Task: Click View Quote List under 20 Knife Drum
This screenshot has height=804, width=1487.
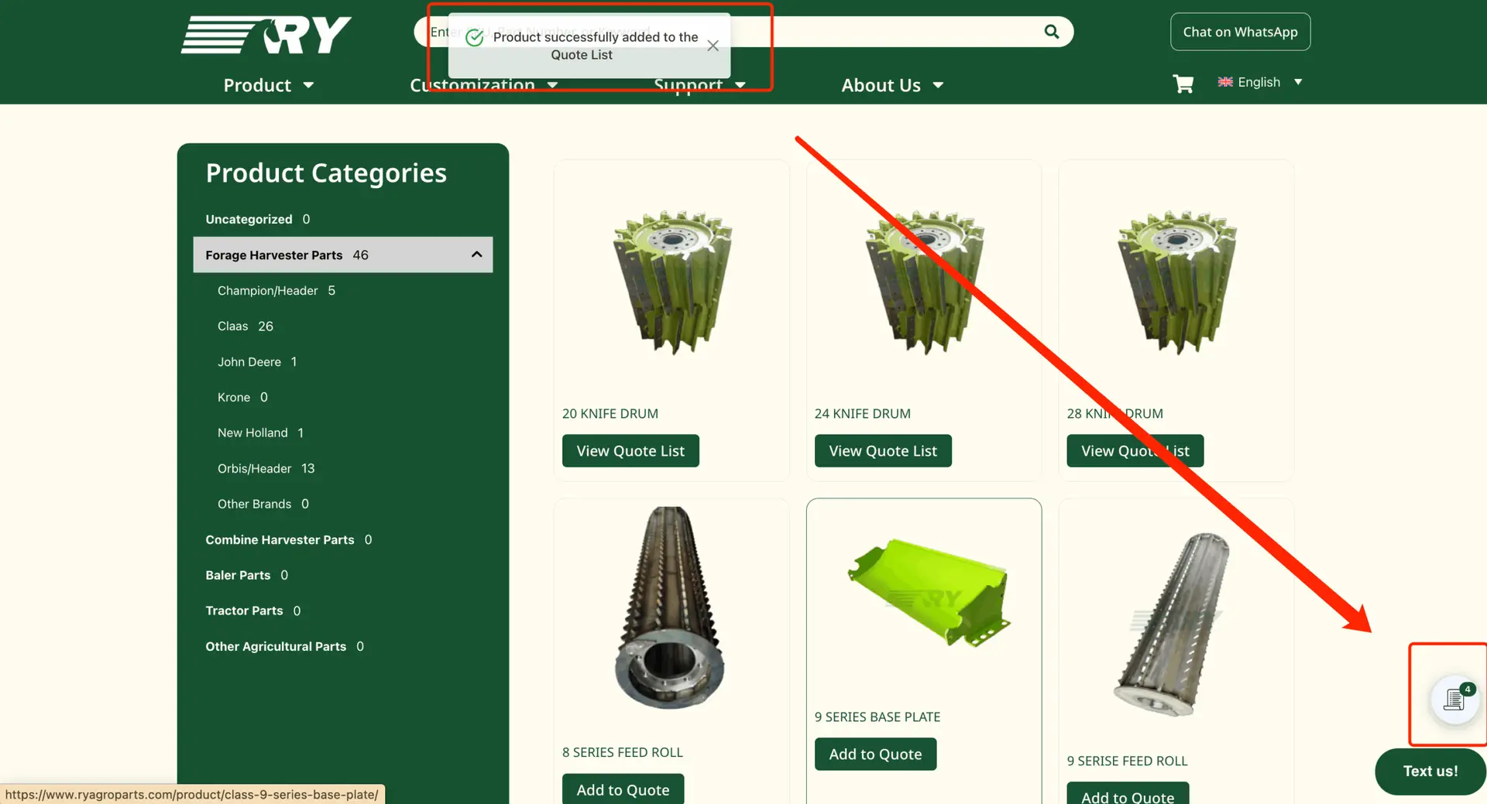Action: (x=630, y=451)
